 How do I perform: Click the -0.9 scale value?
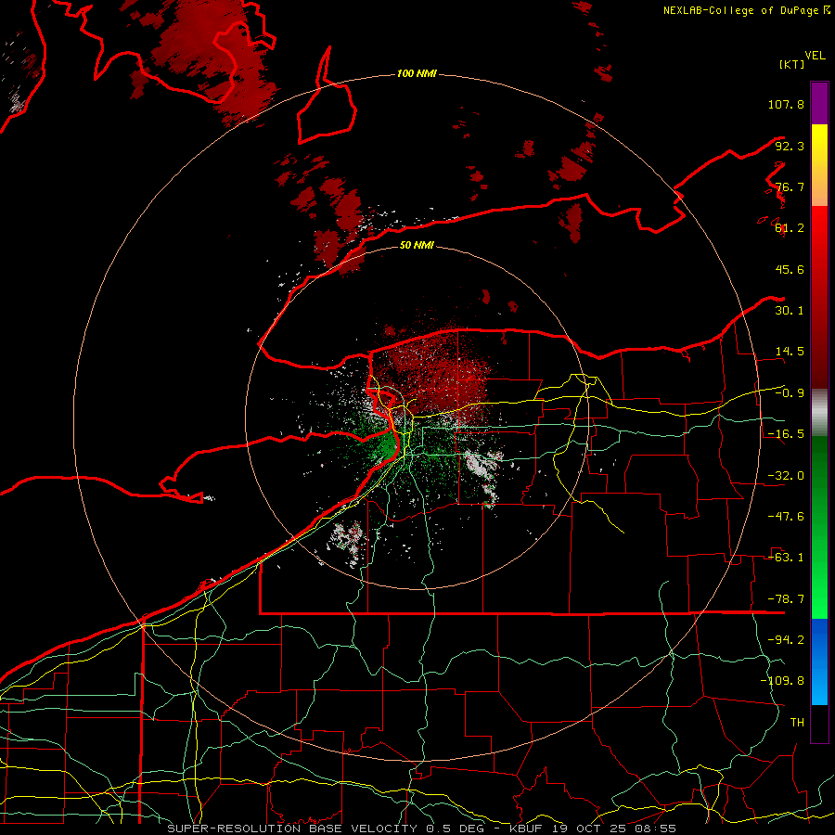click(x=790, y=393)
